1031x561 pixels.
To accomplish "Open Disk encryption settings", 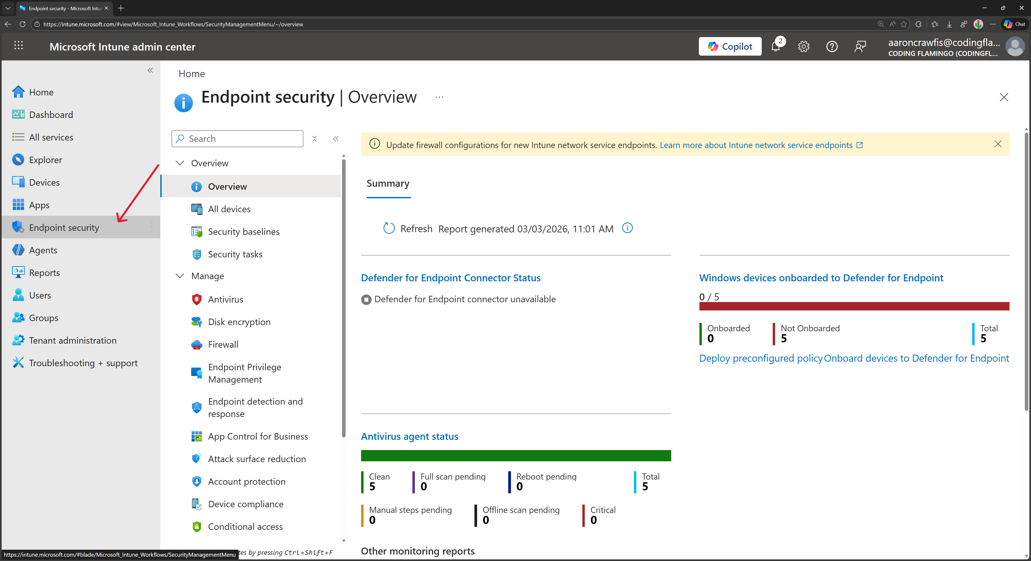I will click(x=239, y=322).
